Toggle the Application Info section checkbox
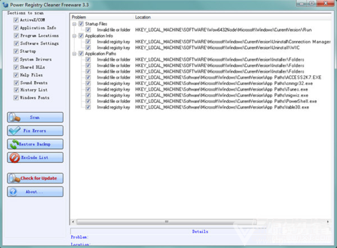This screenshot has height=248, width=337. click(16, 28)
